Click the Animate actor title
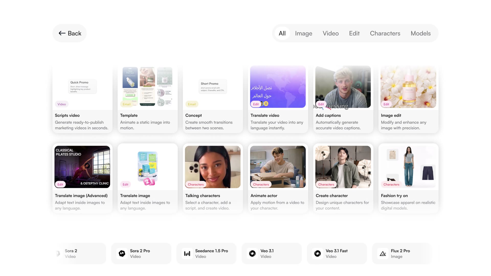This screenshot has height=276, width=491. point(264,195)
